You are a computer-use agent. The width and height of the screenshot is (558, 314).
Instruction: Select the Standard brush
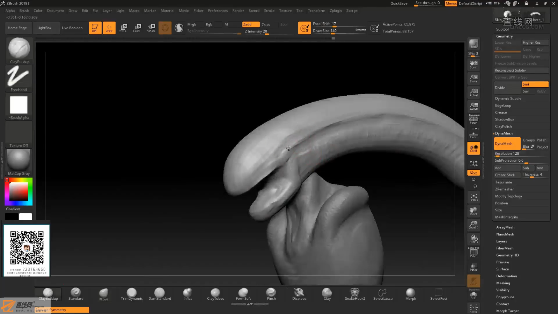click(76, 294)
